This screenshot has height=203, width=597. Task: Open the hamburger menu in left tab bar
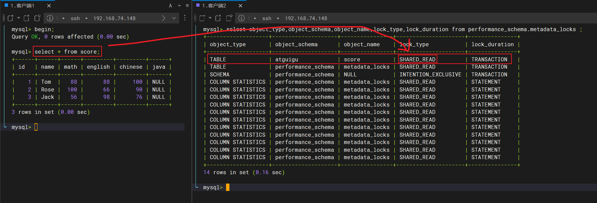coord(187,6)
